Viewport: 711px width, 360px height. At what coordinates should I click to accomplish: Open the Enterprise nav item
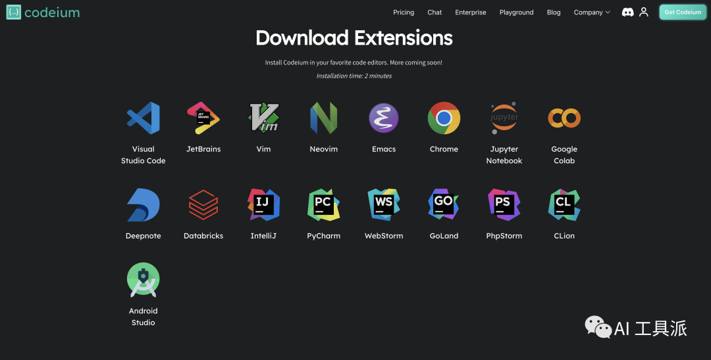pos(471,12)
